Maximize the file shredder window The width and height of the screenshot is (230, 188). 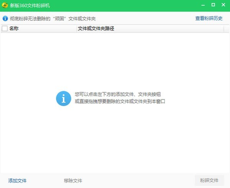213,5
